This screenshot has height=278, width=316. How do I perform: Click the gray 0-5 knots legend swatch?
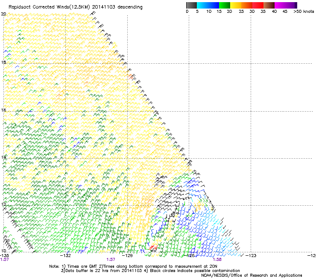click(191, 5)
